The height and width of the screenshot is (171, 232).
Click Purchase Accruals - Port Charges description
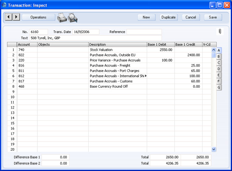coord(115,71)
